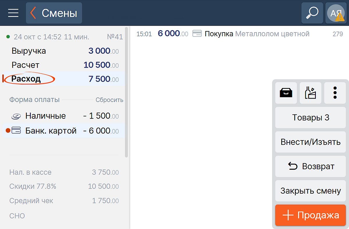
Task: Start a new sale with Продажа
Action: (311, 215)
